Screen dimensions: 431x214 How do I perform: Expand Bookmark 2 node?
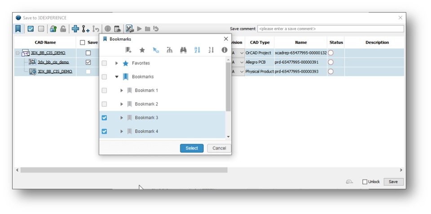point(122,104)
